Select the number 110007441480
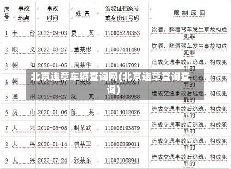Viewport: 231px width, 169px height. [122, 49]
